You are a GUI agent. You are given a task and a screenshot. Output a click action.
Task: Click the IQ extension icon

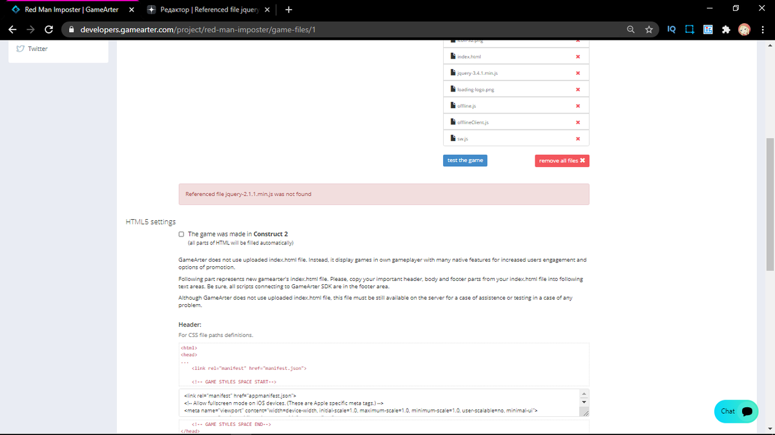[671, 29]
